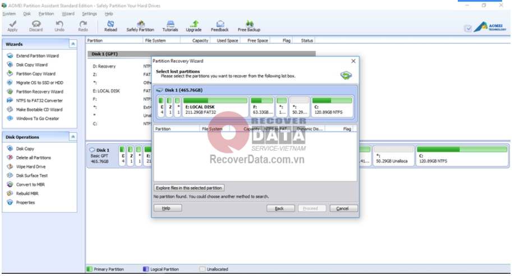Select Rebuild MBR operation
The image size is (515, 276).
[x=27, y=194]
